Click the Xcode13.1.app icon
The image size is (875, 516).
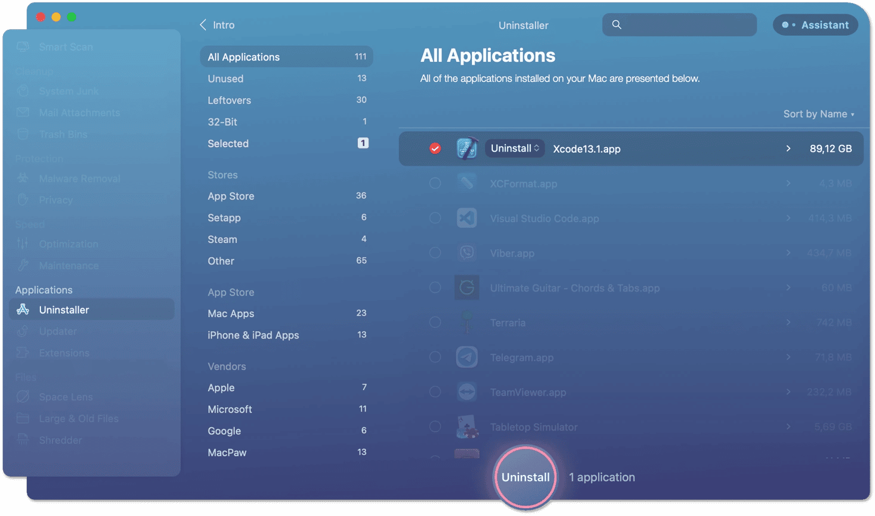(467, 148)
